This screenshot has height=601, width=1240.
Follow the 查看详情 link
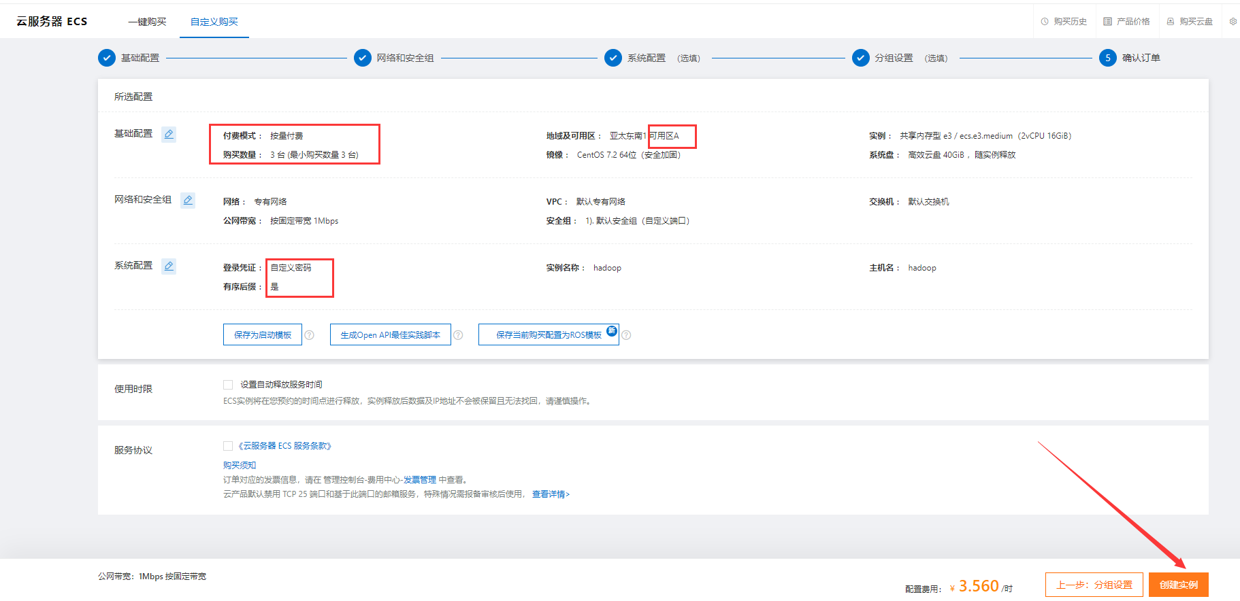pos(550,494)
